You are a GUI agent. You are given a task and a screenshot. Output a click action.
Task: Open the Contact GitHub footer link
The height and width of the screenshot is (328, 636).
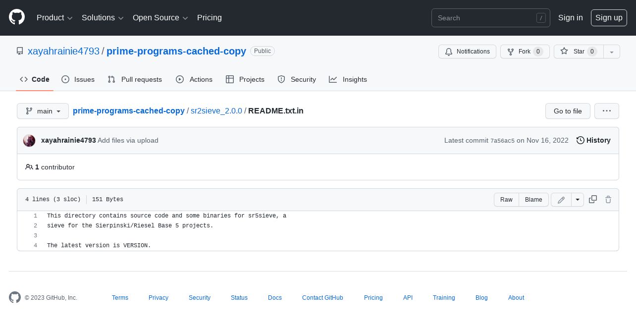pyautogui.click(x=322, y=298)
